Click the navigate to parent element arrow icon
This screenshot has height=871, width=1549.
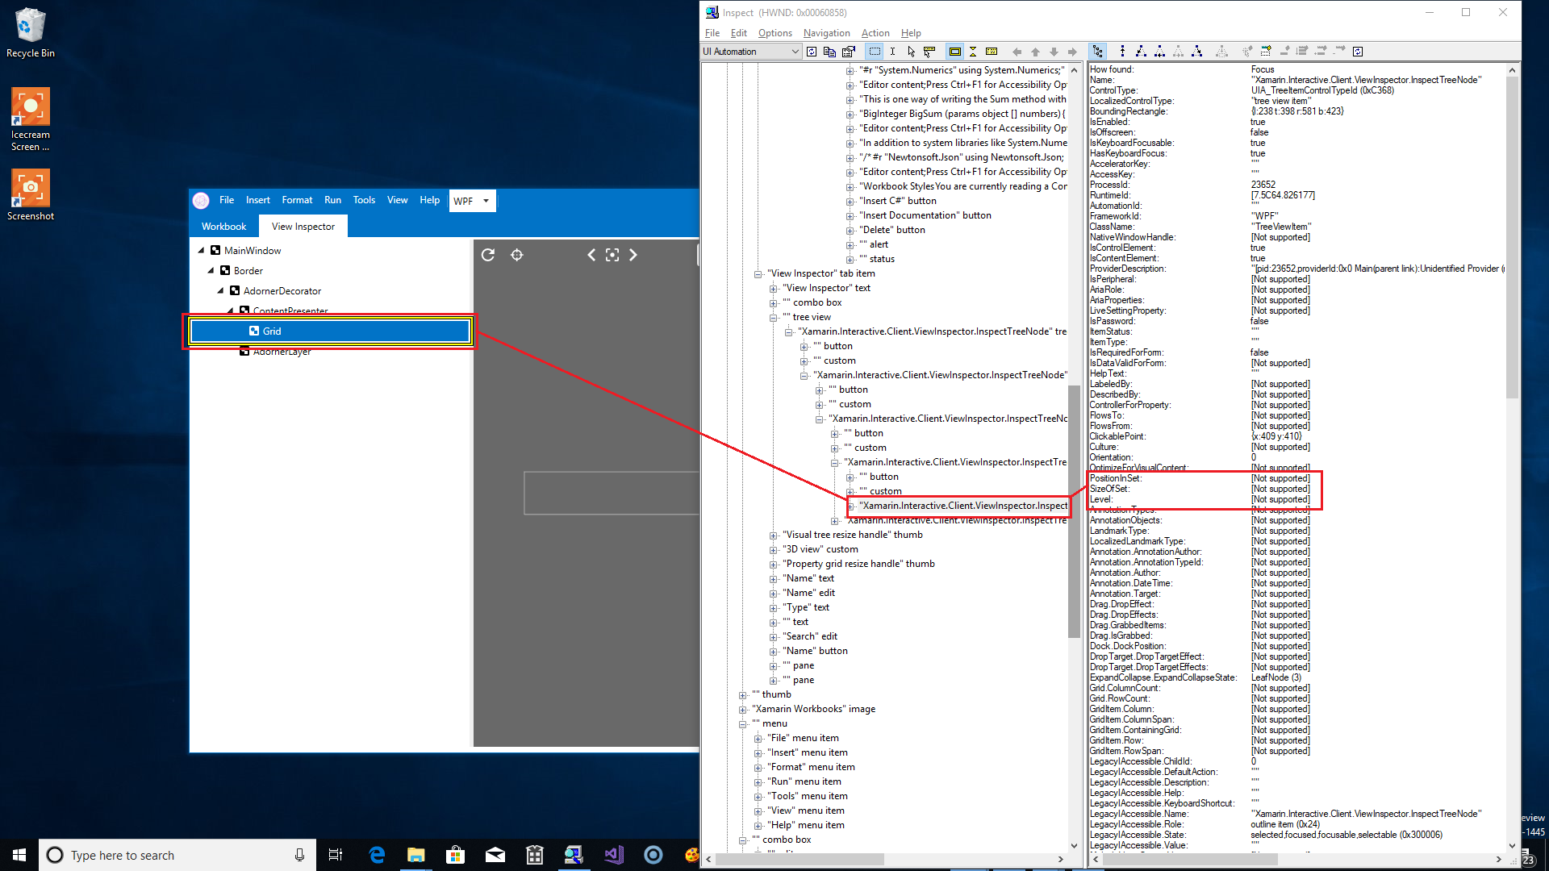[x=1036, y=51]
